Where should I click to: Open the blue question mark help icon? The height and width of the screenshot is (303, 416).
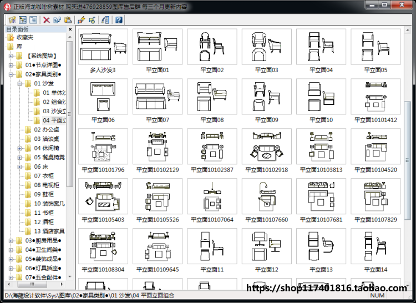point(119,20)
